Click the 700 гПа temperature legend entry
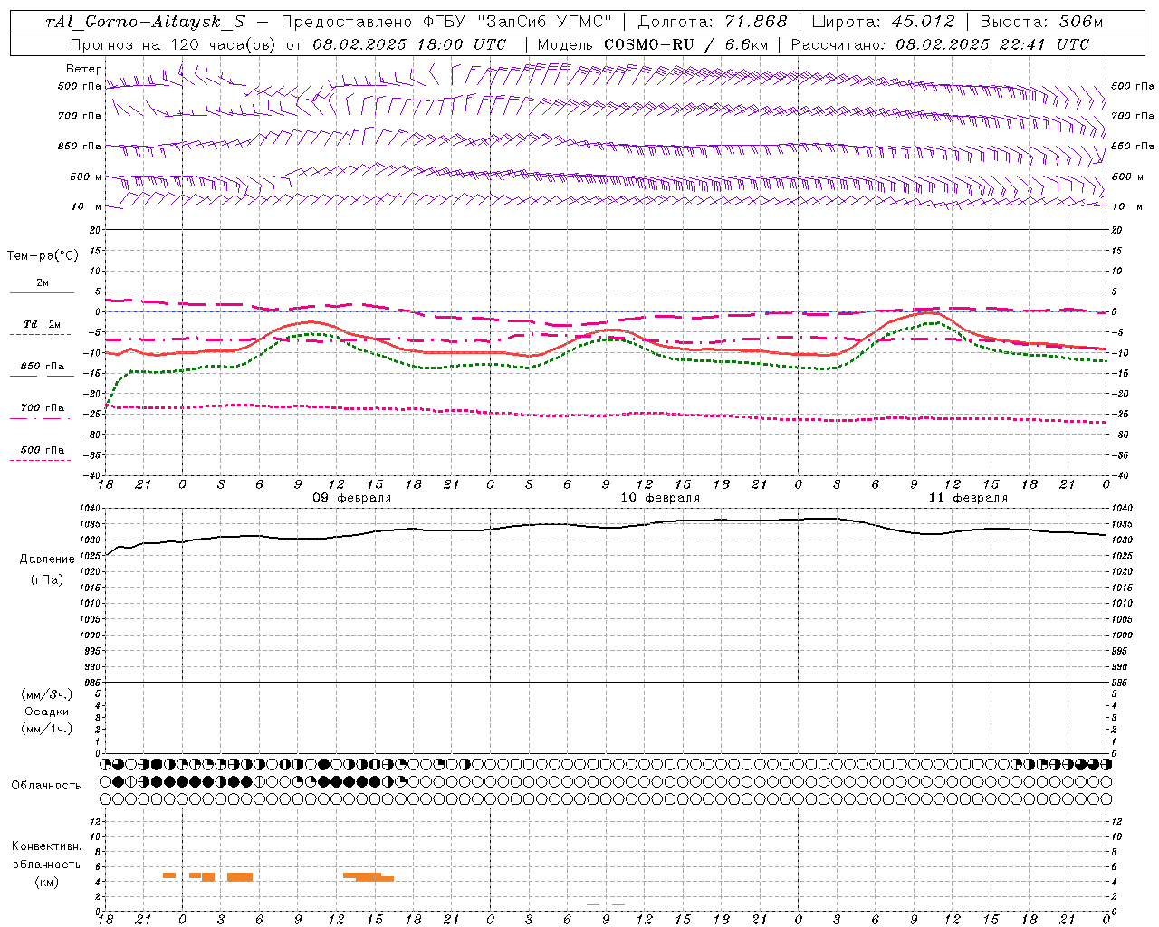Viewport: 1159px width, 927px height. pyautogui.click(x=43, y=407)
